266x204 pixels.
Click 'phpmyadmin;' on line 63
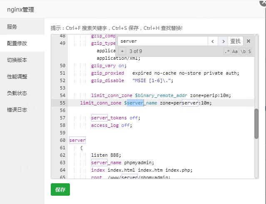pyautogui.click(x=139, y=163)
